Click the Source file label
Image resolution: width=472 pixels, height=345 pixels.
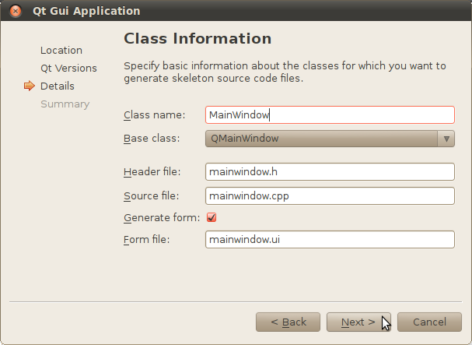[152, 196]
